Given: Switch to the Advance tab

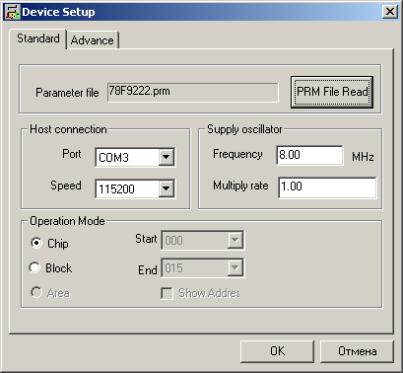Looking at the screenshot, I should point(93,40).
